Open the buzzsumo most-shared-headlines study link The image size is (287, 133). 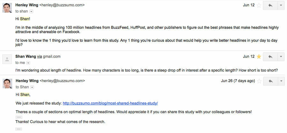110,103
